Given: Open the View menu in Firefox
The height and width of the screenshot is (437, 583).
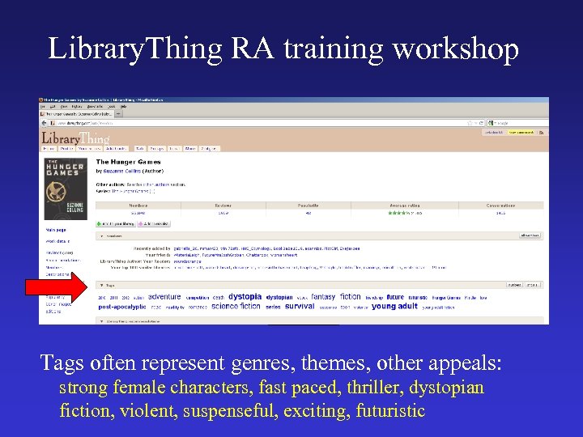Looking at the screenshot, I should (x=64, y=106).
